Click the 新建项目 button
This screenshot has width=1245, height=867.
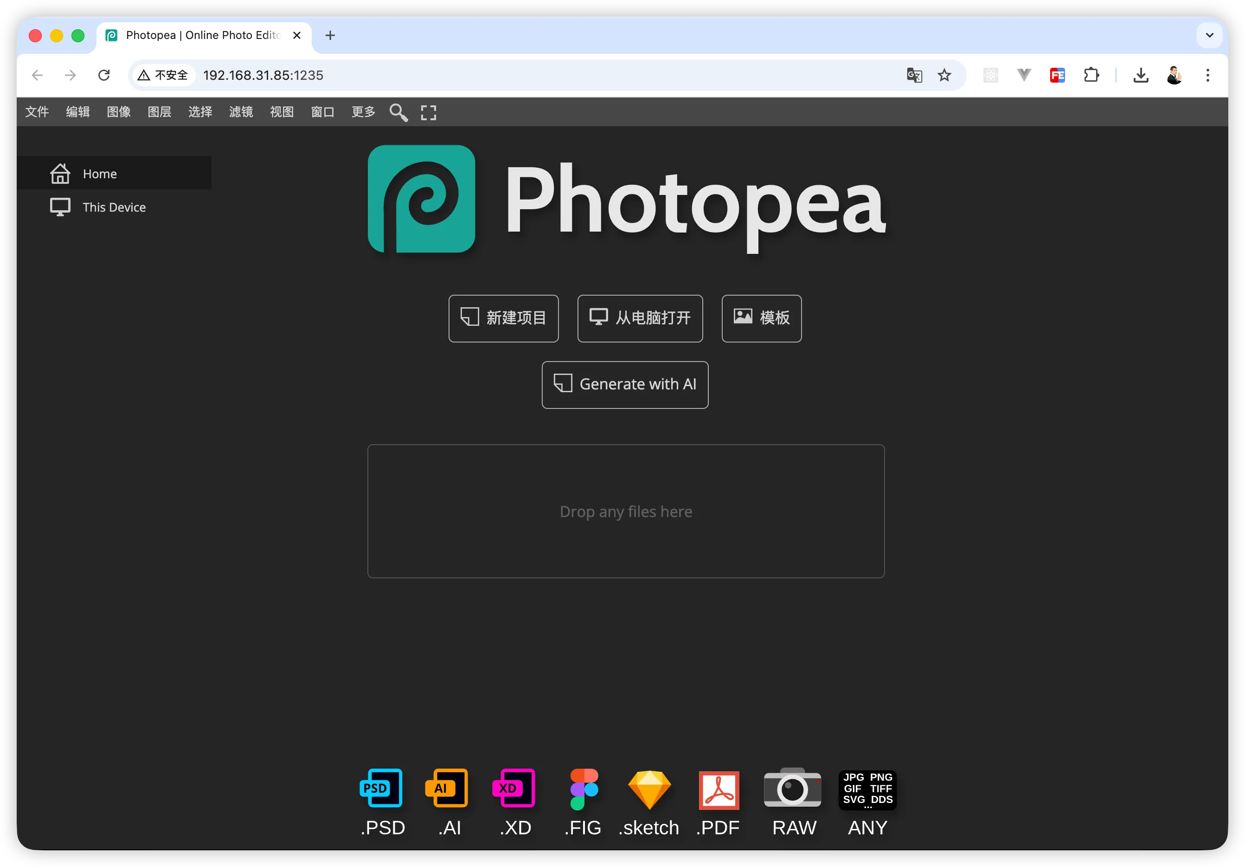point(503,318)
